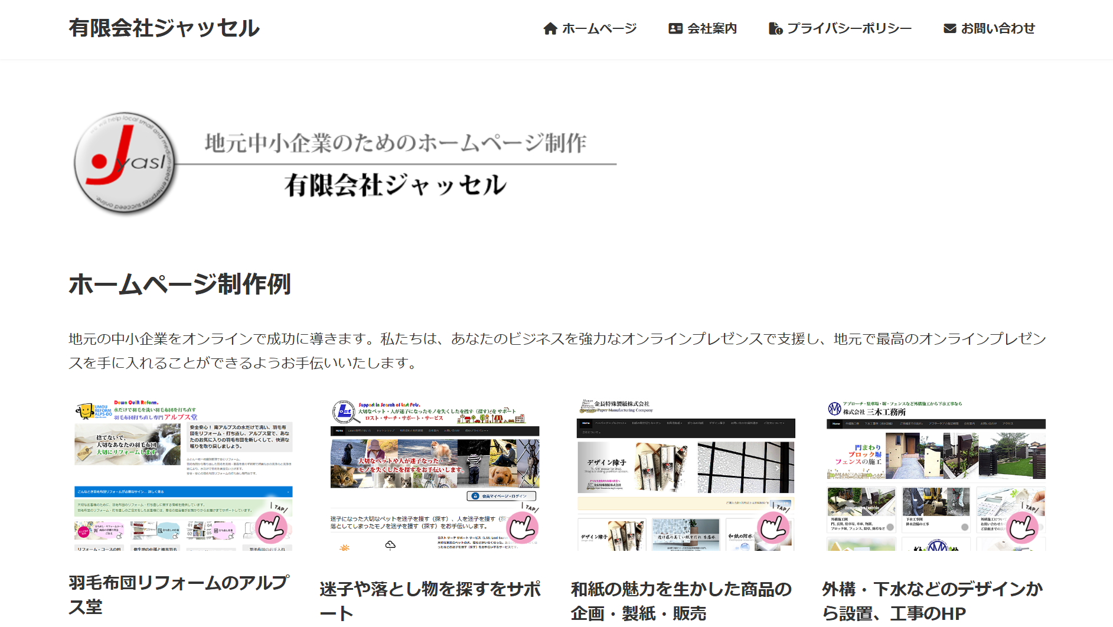Click the round Jasl logo emblem
This screenshot has height=627, width=1113.
click(125, 163)
